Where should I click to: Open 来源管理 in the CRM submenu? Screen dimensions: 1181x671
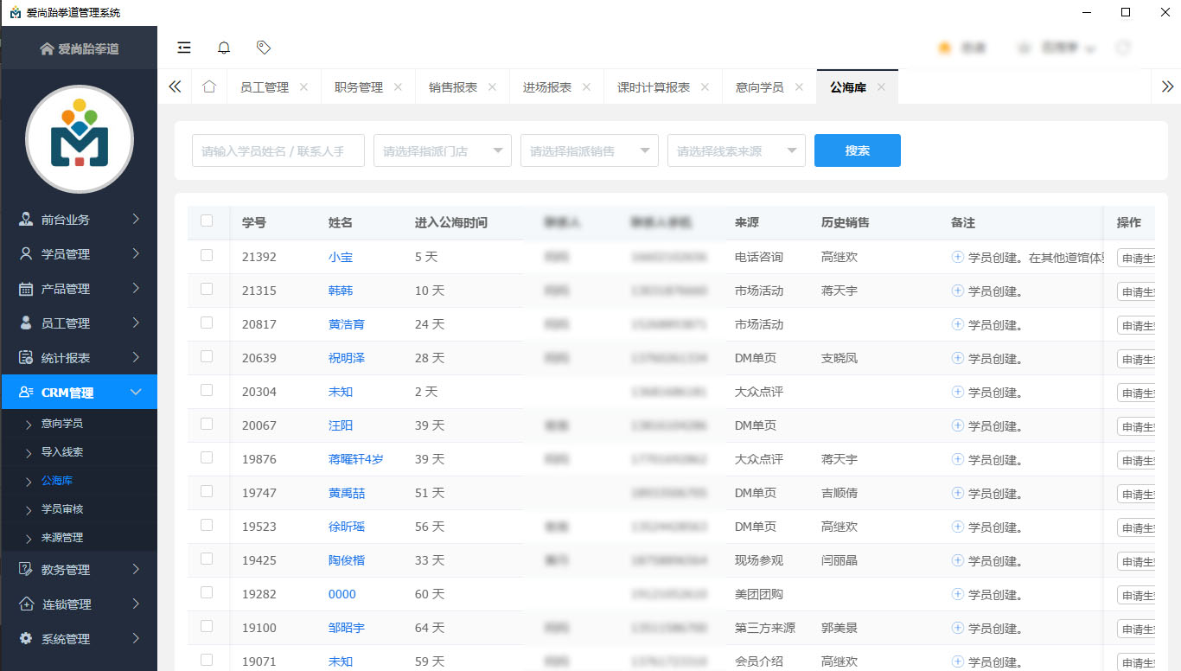(62, 538)
